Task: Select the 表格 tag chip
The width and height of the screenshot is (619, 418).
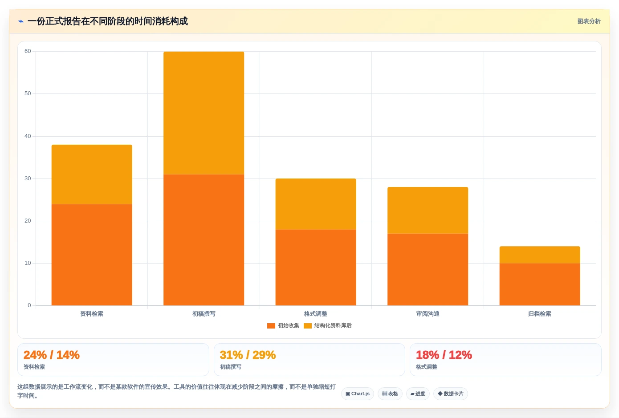Action: (390, 394)
